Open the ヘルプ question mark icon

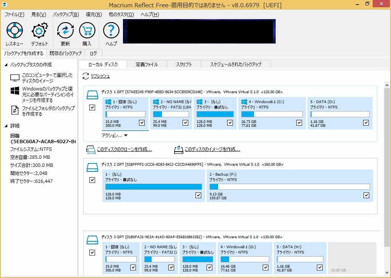111,31
